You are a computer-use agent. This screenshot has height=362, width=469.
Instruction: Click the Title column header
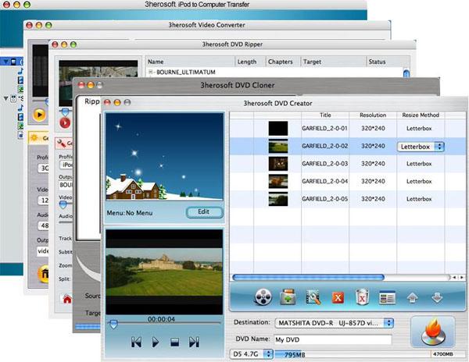pos(325,115)
